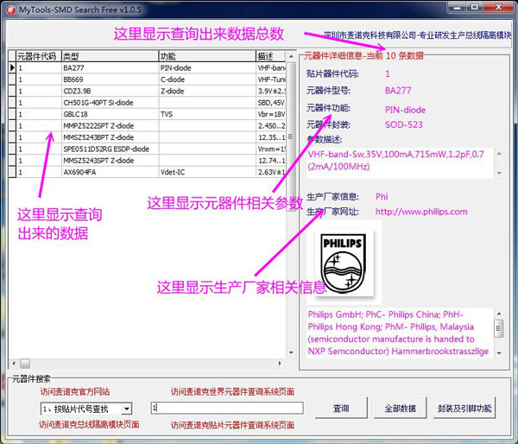Click the parameter description text VHF-band-Sw
518x444 pixels.
pyautogui.click(x=395, y=161)
